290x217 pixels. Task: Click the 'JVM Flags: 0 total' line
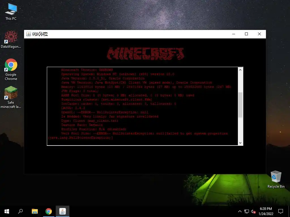pos(80,91)
